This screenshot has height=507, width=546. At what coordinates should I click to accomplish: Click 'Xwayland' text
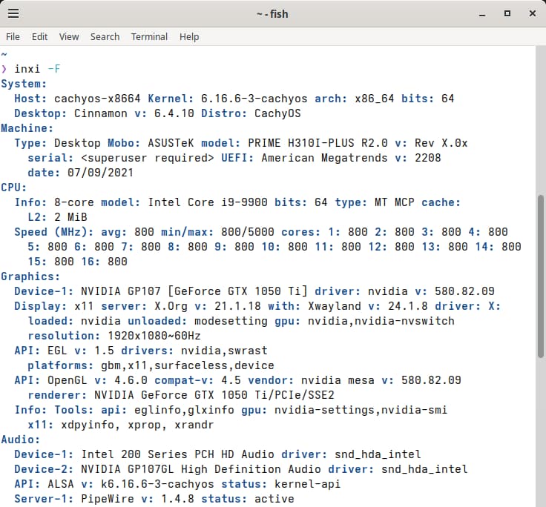point(335,306)
